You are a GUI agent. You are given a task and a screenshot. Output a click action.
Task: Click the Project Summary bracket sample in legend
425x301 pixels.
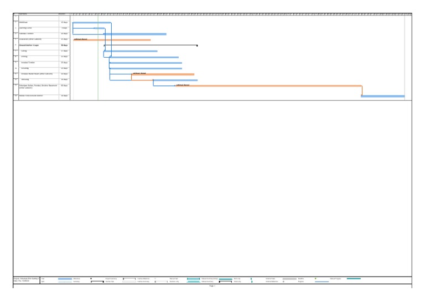click(x=129, y=279)
